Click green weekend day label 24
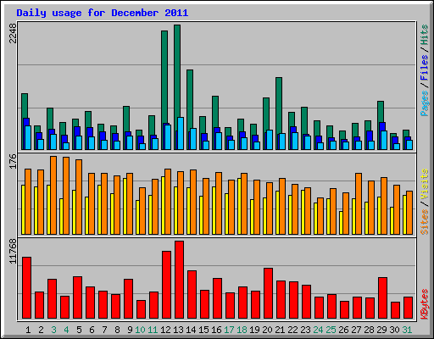 point(318,330)
